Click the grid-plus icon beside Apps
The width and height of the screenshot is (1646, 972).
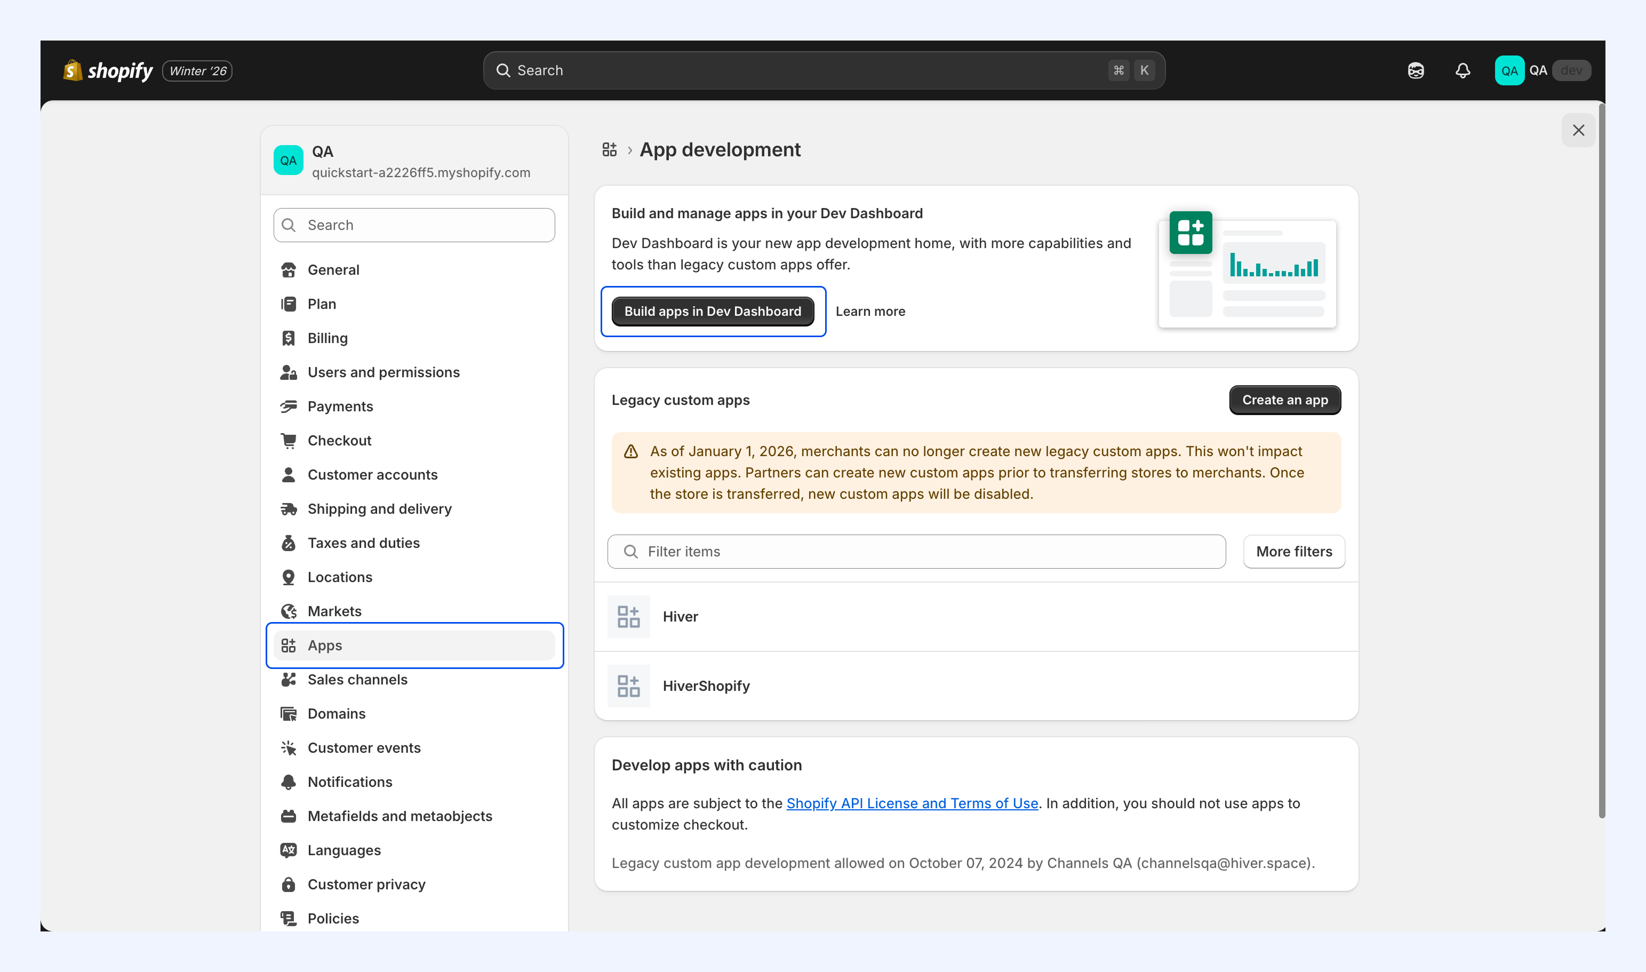coord(288,645)
